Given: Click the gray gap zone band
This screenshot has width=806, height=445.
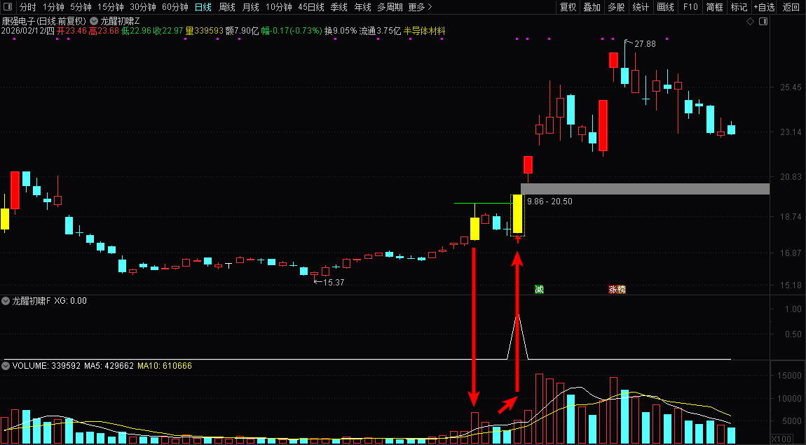Looking at the screenshot, I should point(645,189).
